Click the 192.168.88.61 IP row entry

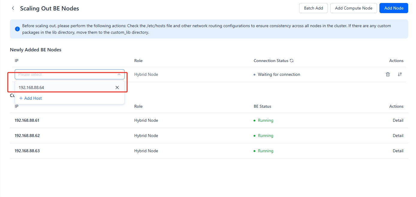click(27, 120)
